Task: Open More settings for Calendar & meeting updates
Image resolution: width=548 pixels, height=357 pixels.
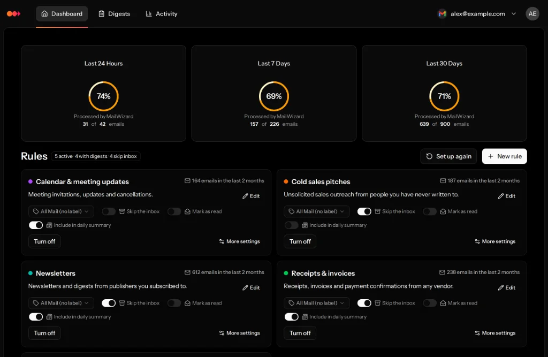Action: pos(239,241)
